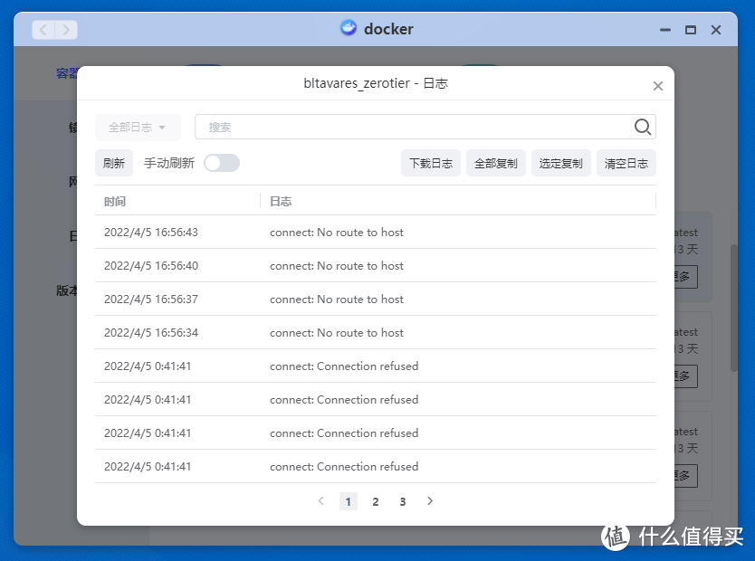The width and height of the screenshot is (755, 561).
Task: Click the Docker whale icon in the title bar
Action: pyautogui.click(x=348, y=28)
